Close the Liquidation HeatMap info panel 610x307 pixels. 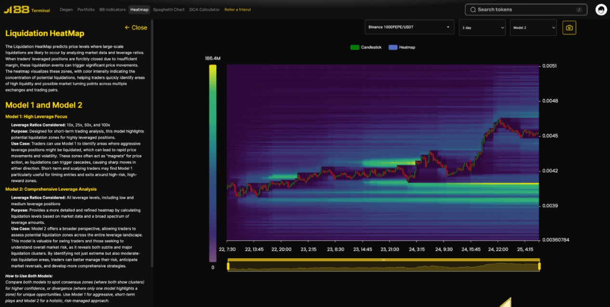pos(136,27)
